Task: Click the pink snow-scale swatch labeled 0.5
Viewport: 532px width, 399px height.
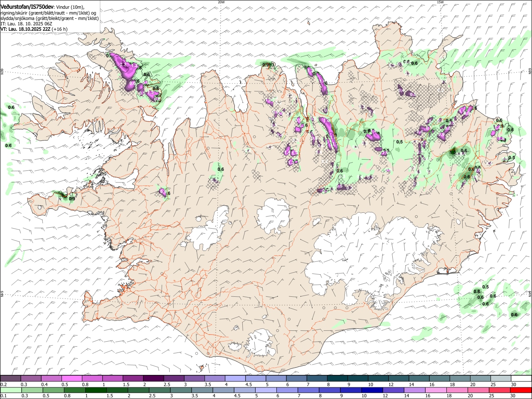Action: pos(72,378)
